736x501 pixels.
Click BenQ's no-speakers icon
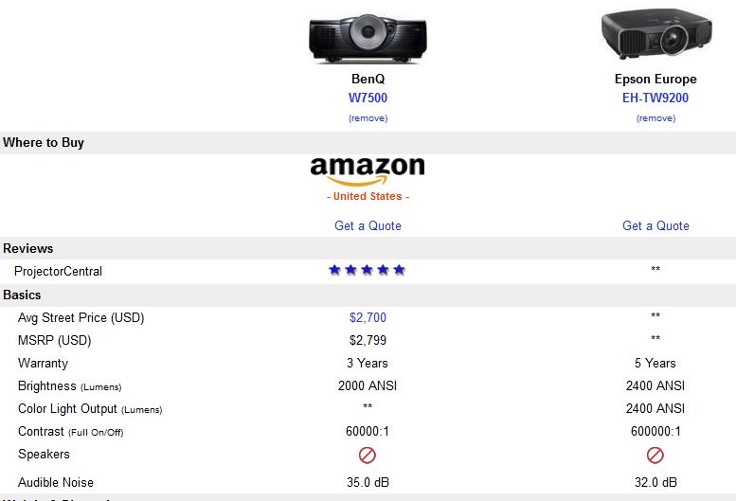(x=368, y=455)
